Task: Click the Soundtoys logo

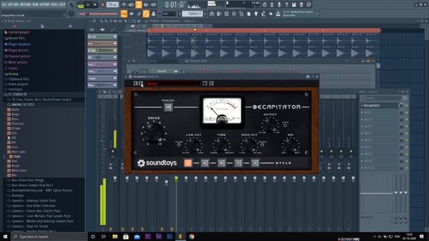Action: pyautogui.click(x=157, y=163)
